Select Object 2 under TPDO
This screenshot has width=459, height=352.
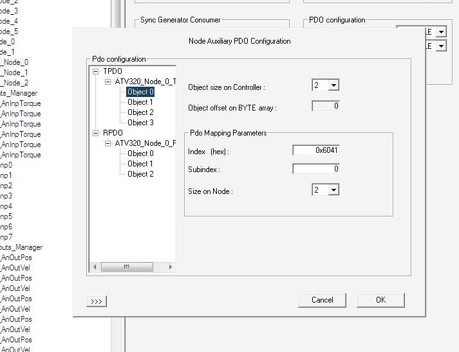140,112
